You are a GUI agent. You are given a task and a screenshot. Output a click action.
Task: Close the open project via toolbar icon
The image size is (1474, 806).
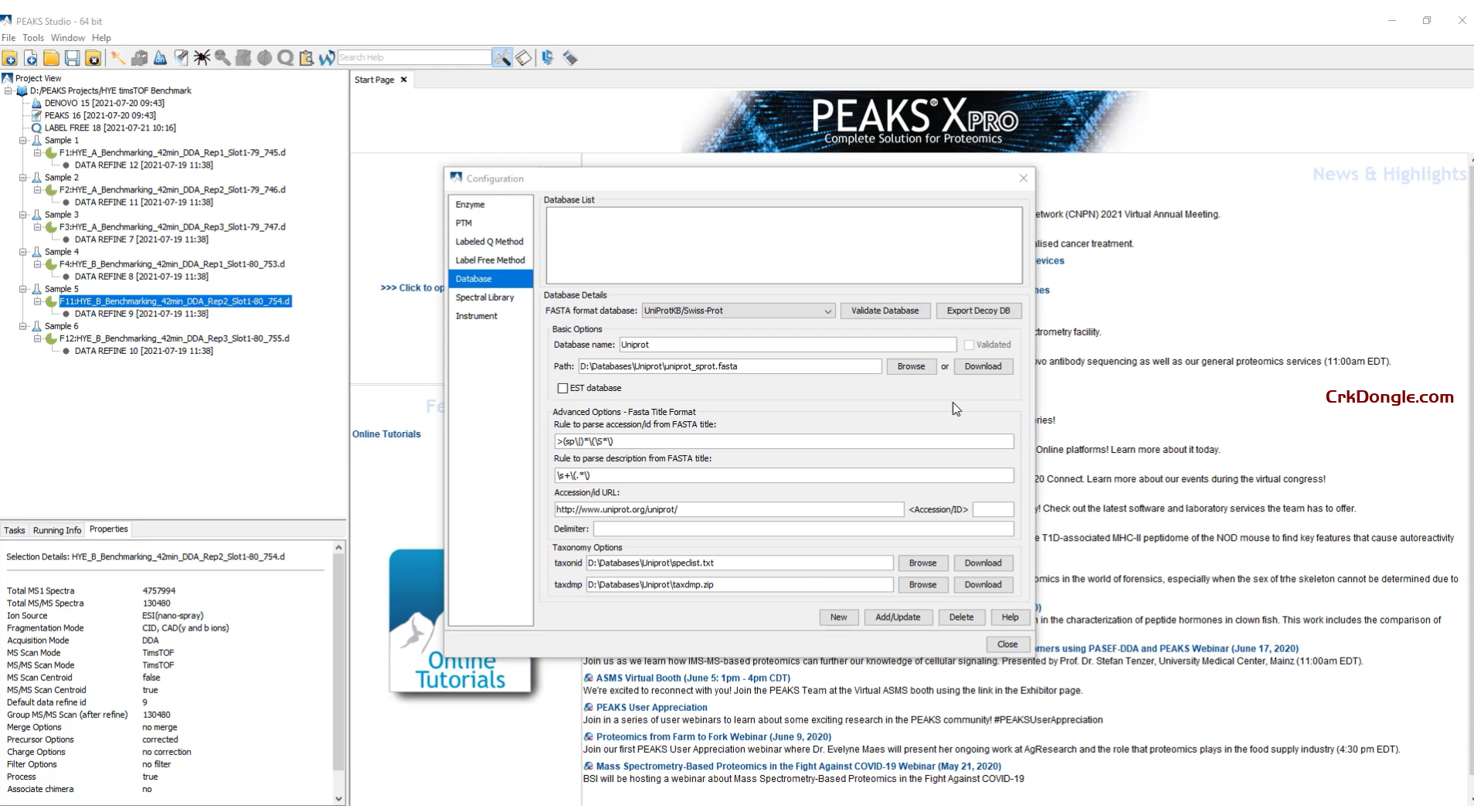(x=93, y=58)
